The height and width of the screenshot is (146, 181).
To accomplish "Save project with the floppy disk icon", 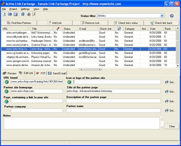I will (x=16, y=14).
